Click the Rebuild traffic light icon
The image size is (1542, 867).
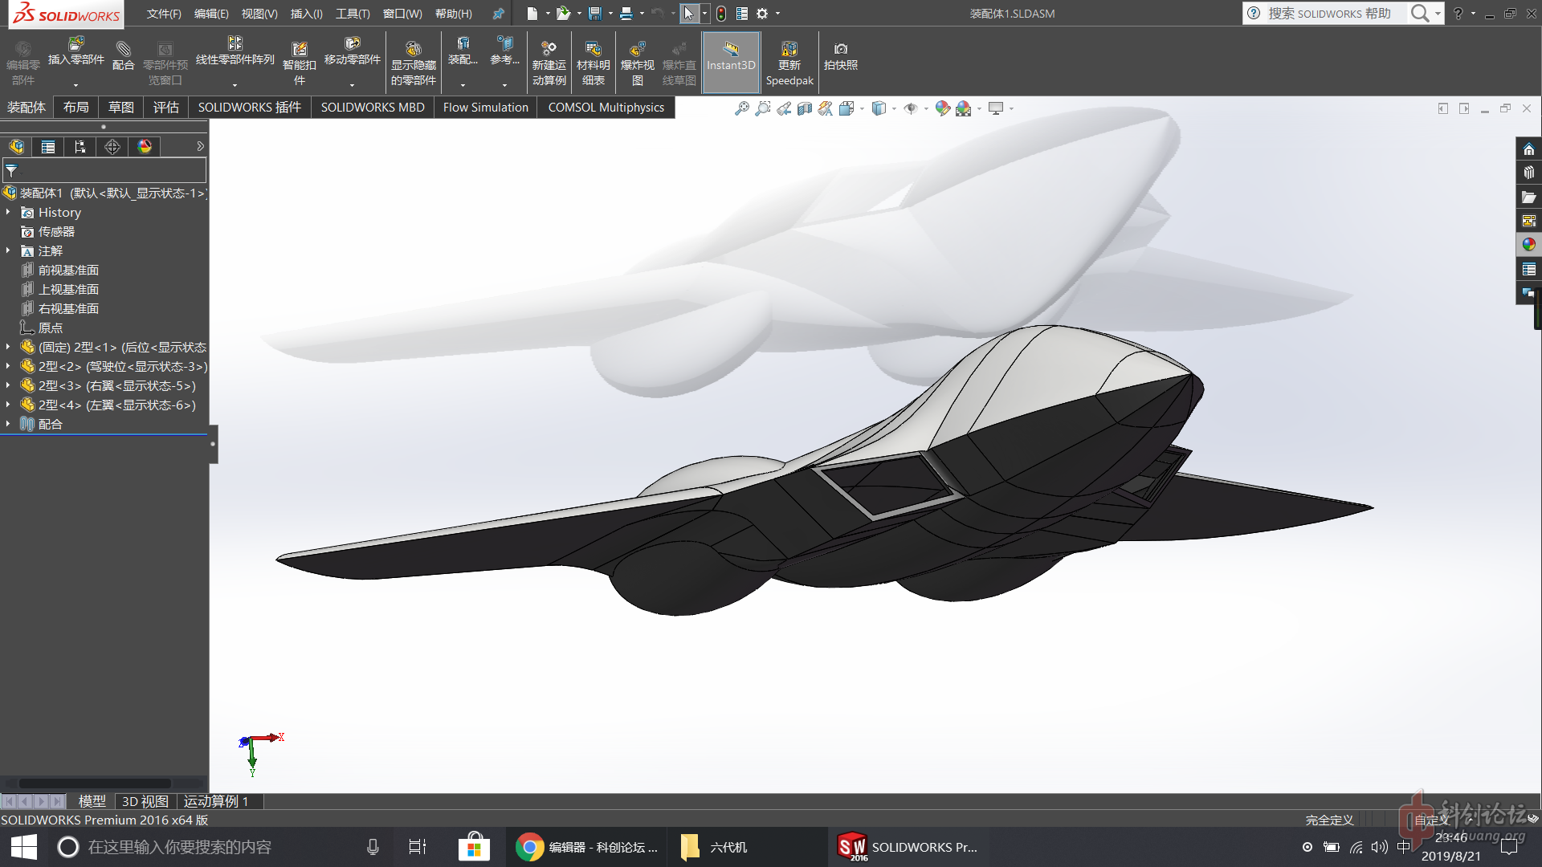point(721,14)
